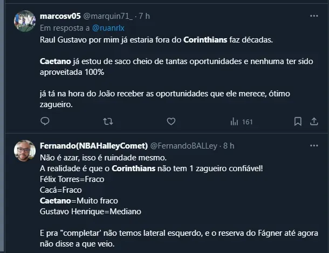Click the reply icon on marcosv05's tweet
Screen dimensions: 329x253
pos(45,122)
